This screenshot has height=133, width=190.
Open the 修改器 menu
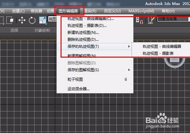coord(36,11)
